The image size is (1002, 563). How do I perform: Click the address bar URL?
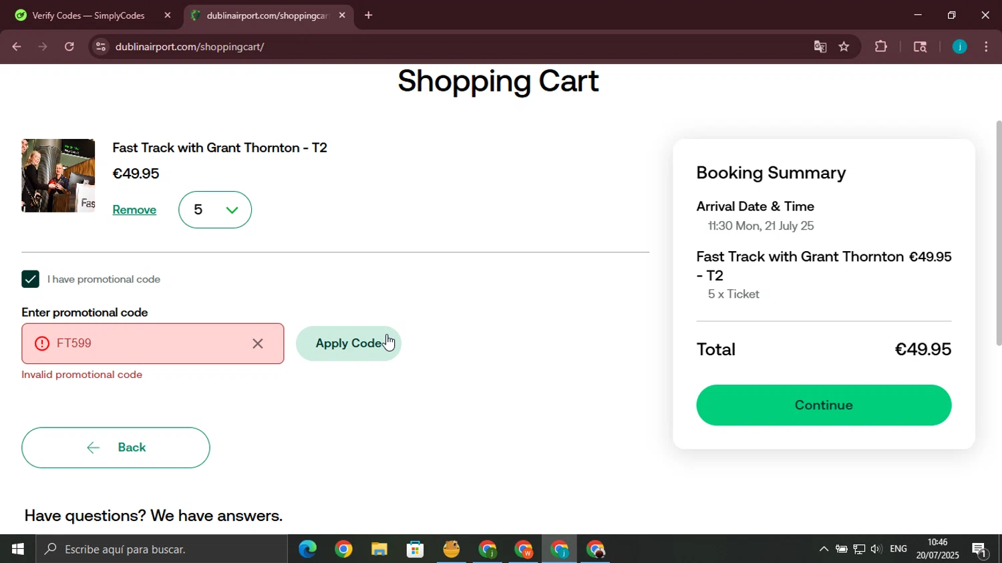(x=190, y=47)
